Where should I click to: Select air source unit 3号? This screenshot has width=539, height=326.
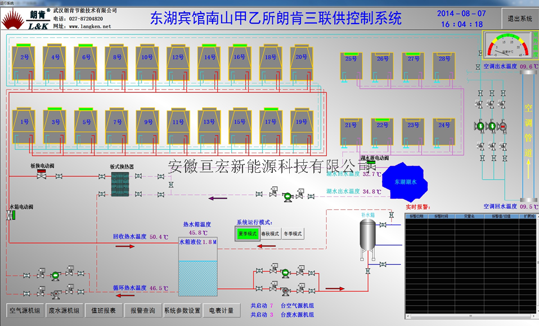coord(55,126)
